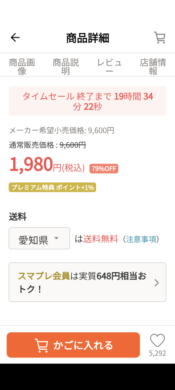Open the shopping cart icon in header
Screen dimensions: 175x390
tap(160, 38)
